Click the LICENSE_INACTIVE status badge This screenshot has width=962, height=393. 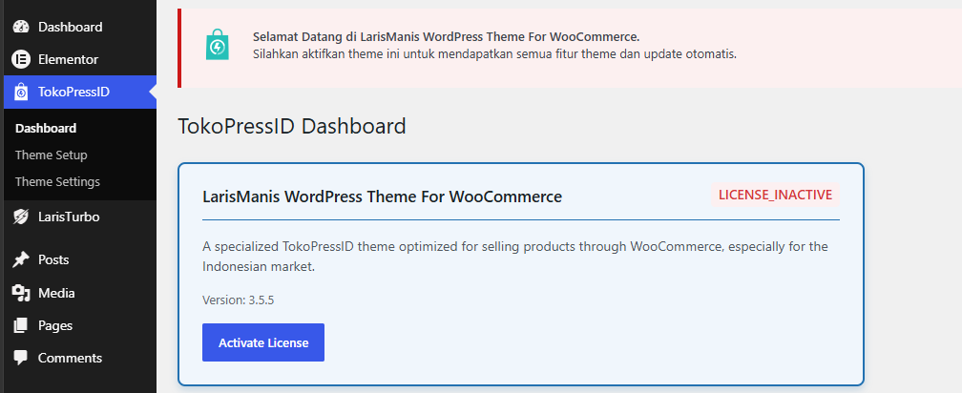[776, 195]
